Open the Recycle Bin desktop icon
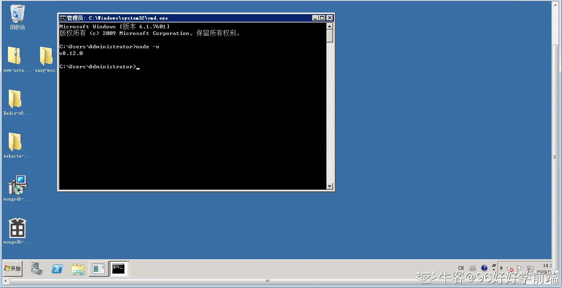562x288 pixels. point(17,17)
